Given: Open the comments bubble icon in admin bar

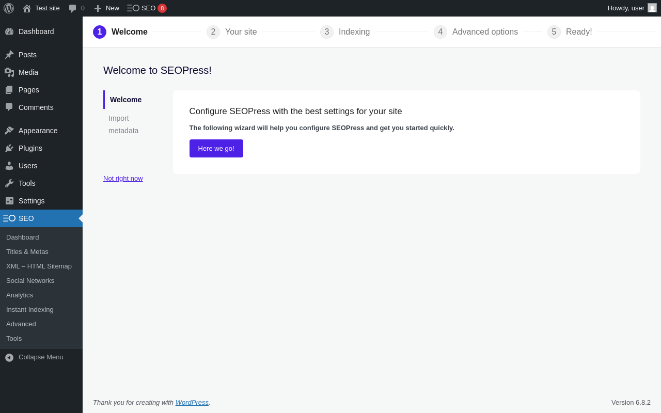Looking at the screenshot, I should (73, 8).
